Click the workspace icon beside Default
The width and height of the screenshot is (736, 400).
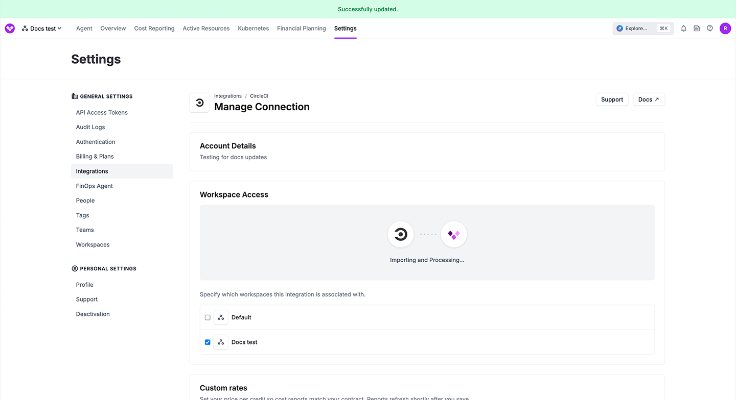click(221, 317)
